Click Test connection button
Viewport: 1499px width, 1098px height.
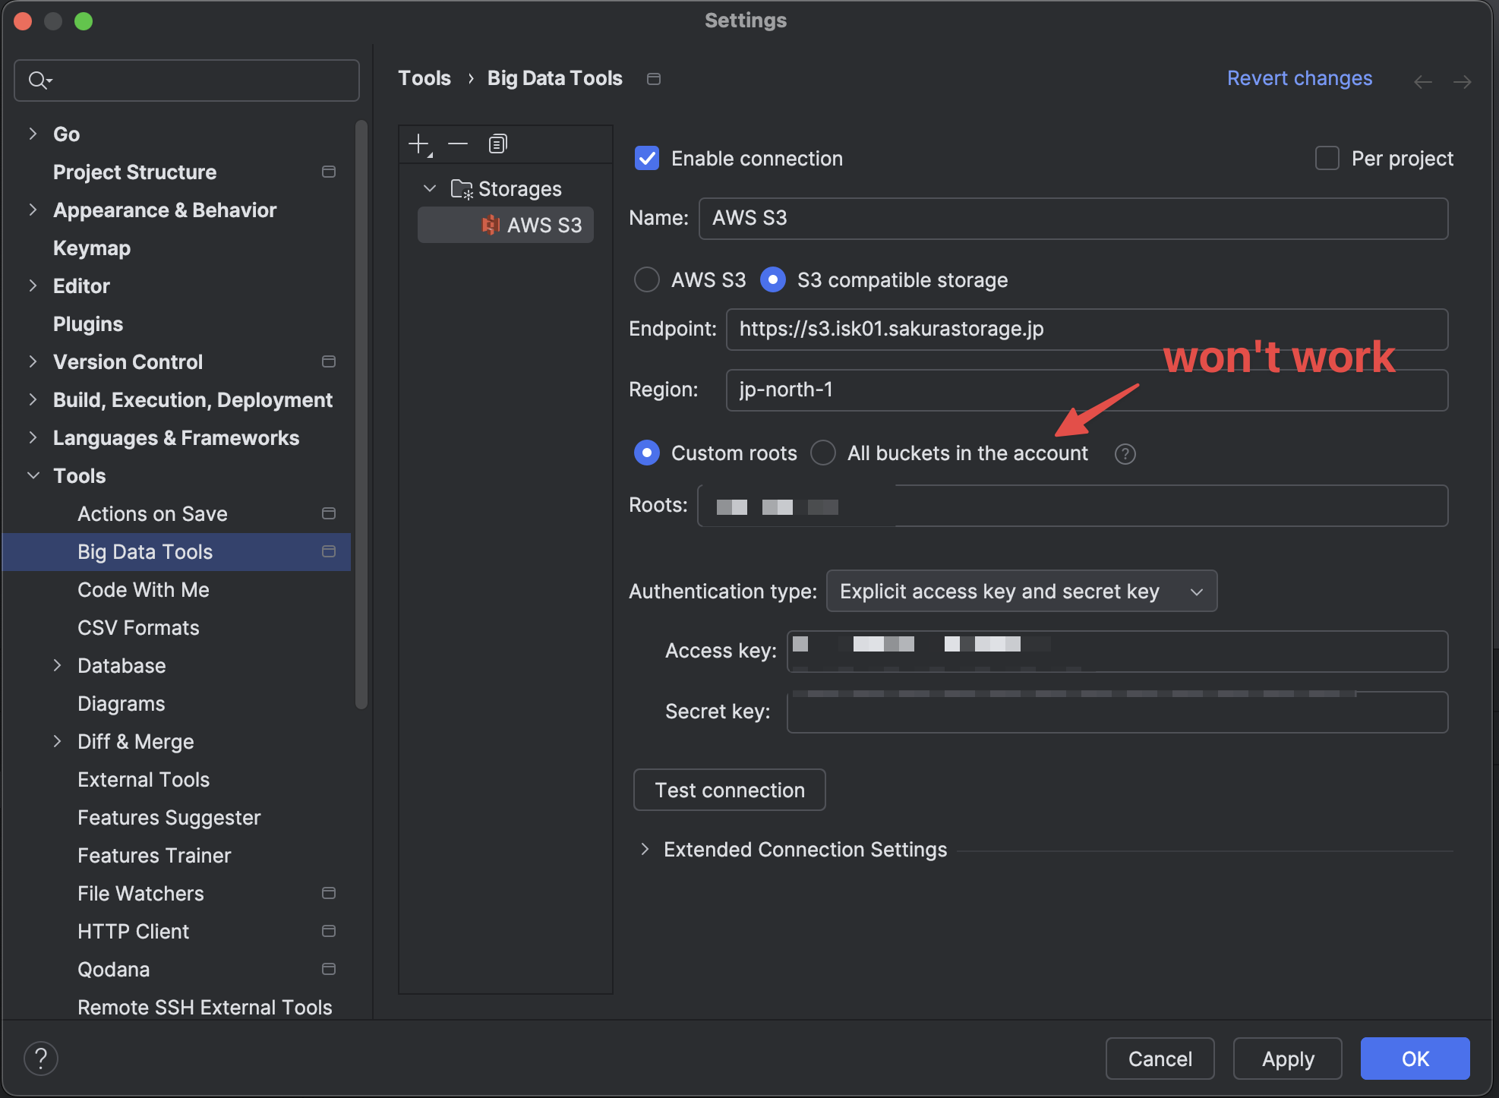729,790
